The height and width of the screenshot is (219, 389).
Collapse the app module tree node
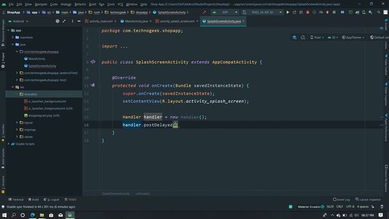(9, 30)
